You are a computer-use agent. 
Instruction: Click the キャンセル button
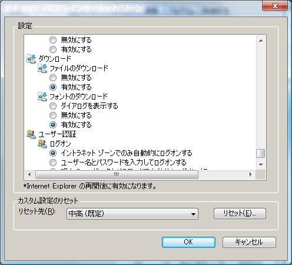(x=249, y=242)
